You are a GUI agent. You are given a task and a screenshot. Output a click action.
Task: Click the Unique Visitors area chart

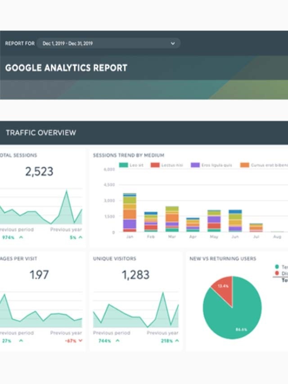(x=135, y=310)
